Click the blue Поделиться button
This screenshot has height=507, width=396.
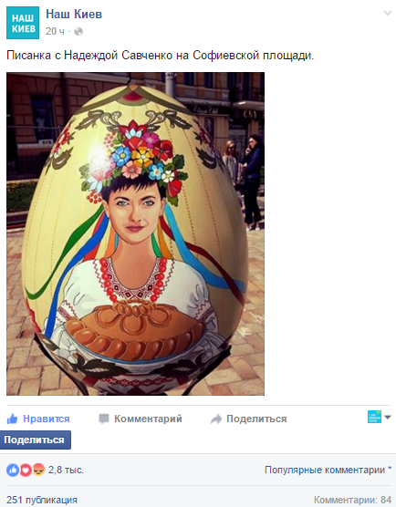[36, 440]
